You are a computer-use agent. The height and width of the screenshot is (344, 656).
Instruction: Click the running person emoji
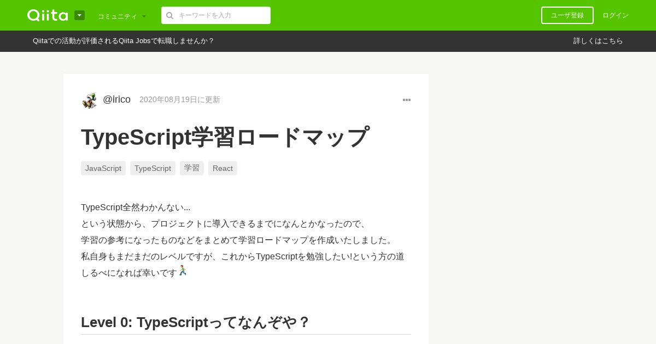[x=183, y=271]
